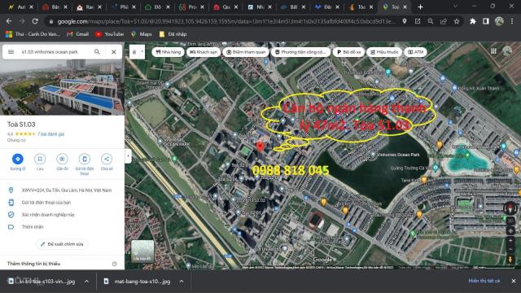Open the 'Đã nhập' bookmarks folder
Viewport: 521px width, 293px height.
pos(173,34)
